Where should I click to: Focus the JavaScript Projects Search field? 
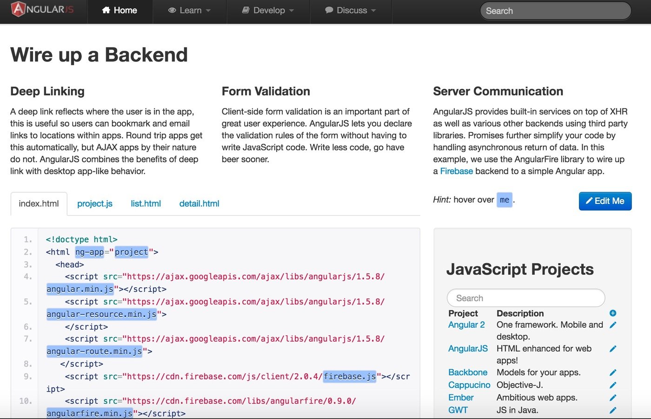tap(526, 298)
